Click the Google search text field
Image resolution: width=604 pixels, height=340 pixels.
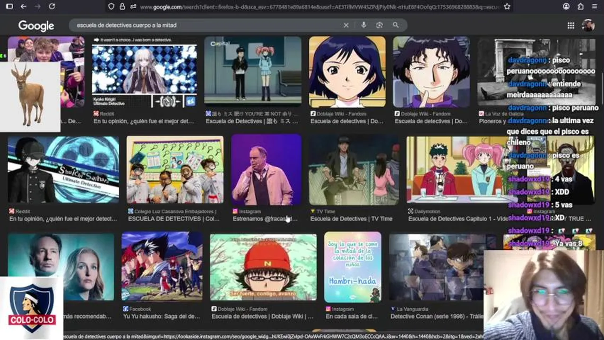click(x=208, y=25)
